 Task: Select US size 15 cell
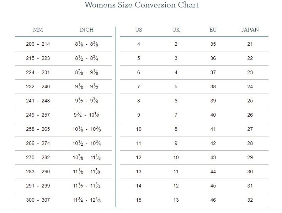tap(139, 200)
